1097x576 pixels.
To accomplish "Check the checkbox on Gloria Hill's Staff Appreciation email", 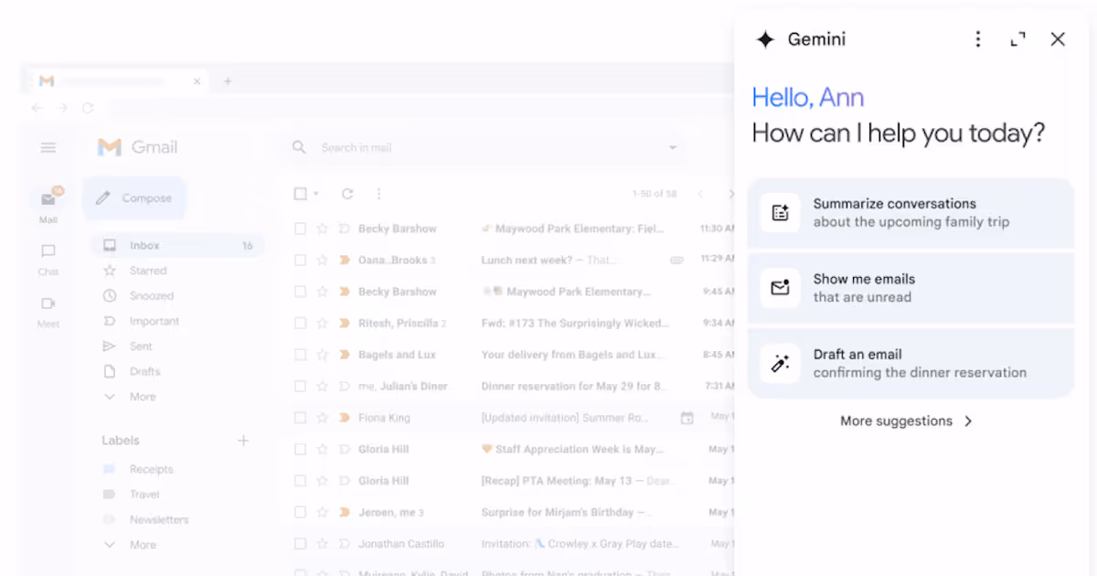I will (300, 449).
